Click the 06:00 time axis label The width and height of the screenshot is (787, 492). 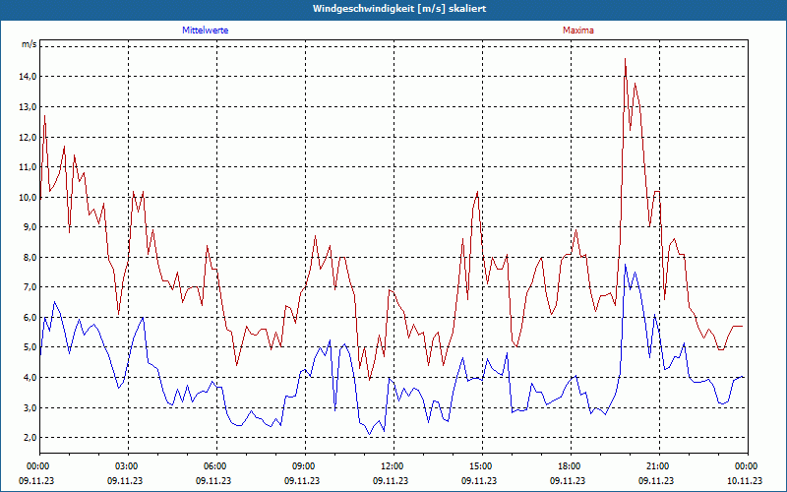tap(215, 465)
